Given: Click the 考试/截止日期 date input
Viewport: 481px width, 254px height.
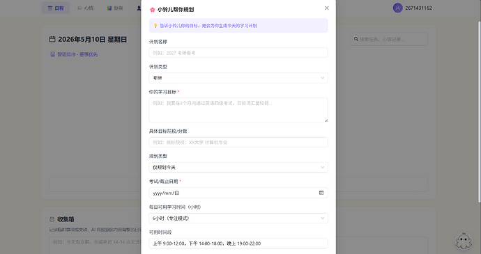Looking at the screenshot, I should (238, 193).
